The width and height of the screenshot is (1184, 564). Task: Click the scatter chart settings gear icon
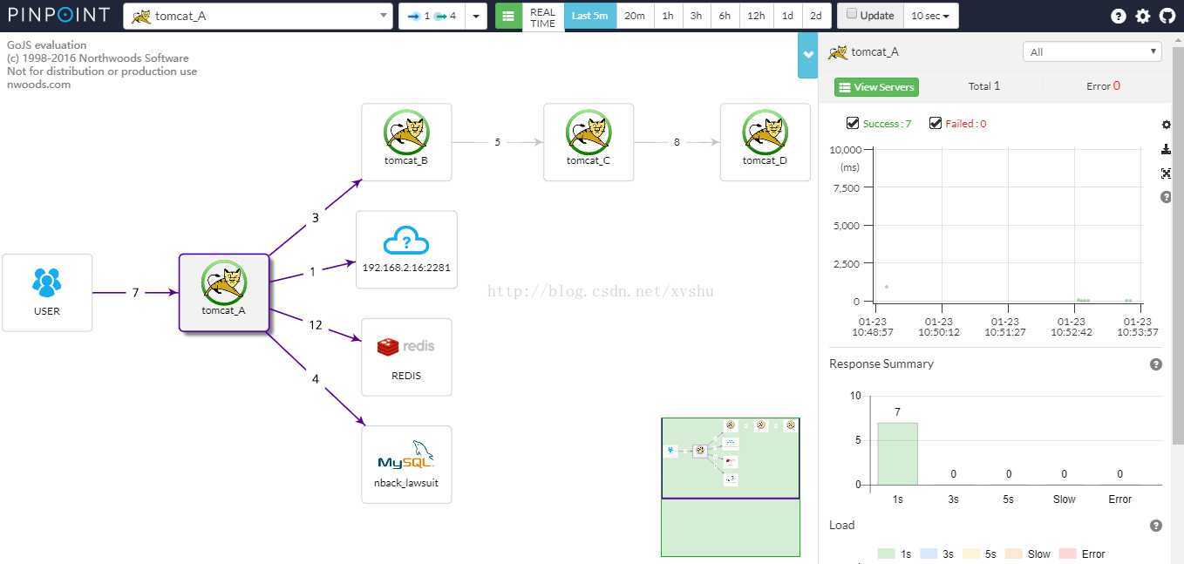pyautogui.click(x=1167, y=126)
